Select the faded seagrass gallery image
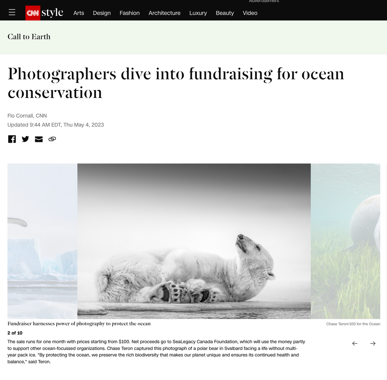 pyautogui.click(x=345, y=241)
